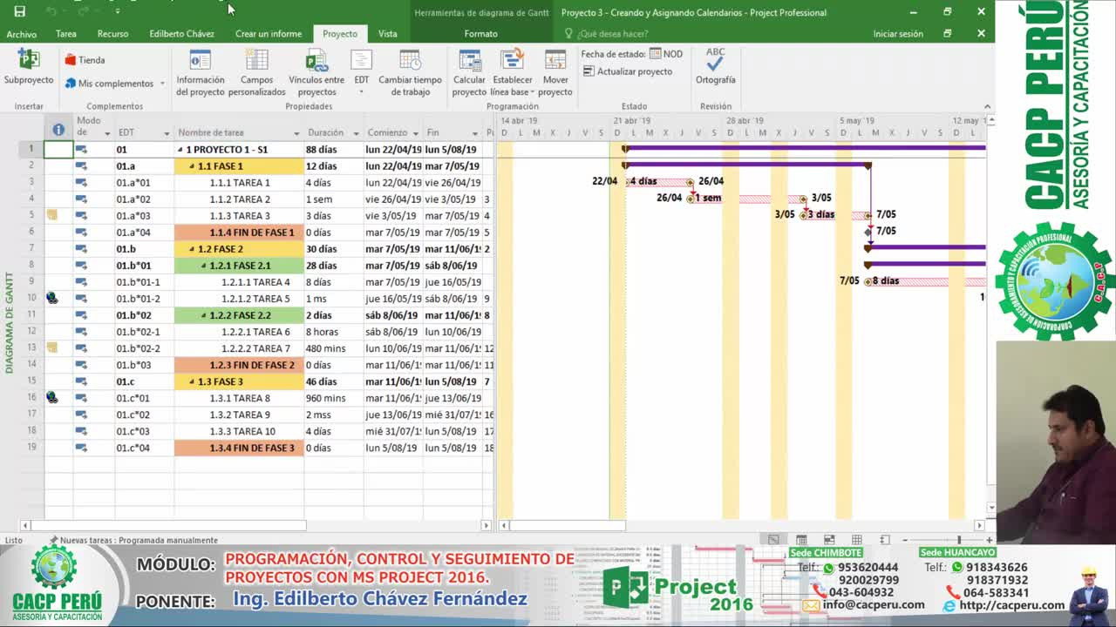The image size is (1116, 627).
Task: Click Vínculos entre proyectos icon
Action: (316, 61)
